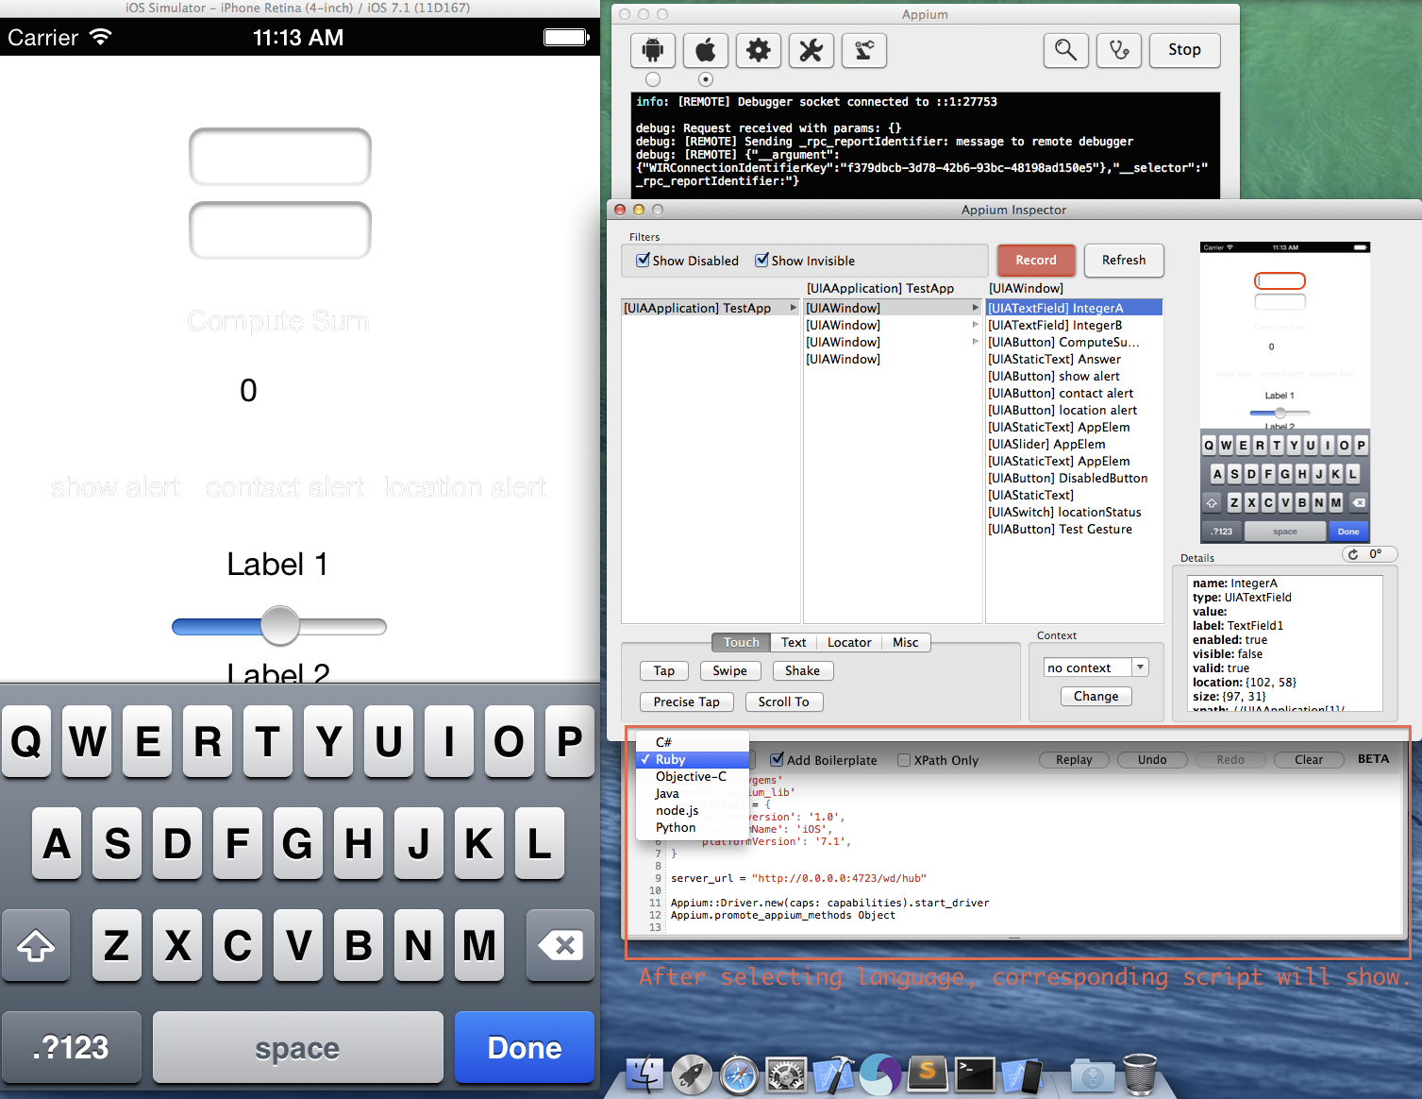The height and width of the screenshot is (1099, 1422).
Task: Click the Shake action button
Action: point(802,670)
